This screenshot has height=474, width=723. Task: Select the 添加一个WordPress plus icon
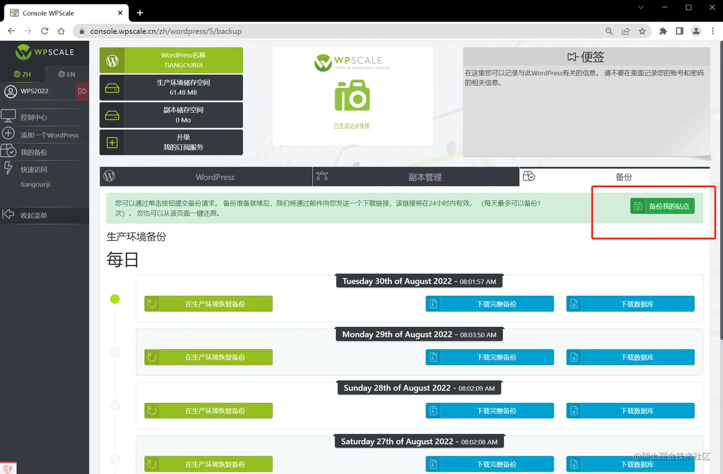click(x=9, y=133)
